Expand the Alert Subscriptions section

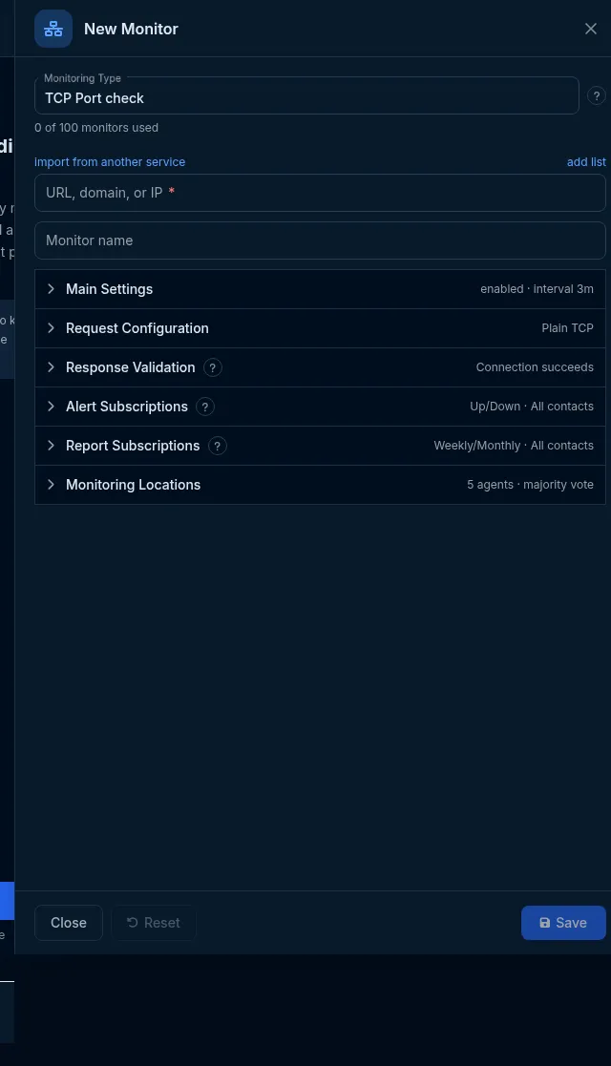[320, 407]
